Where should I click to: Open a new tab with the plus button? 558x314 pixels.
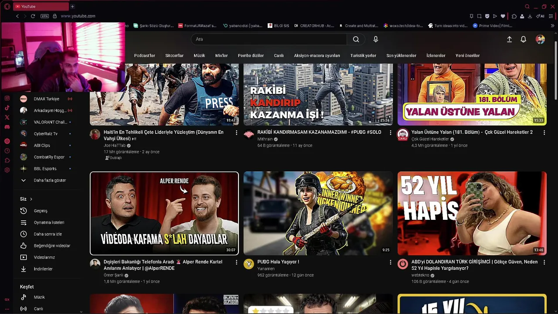click(x=72, y=7)
